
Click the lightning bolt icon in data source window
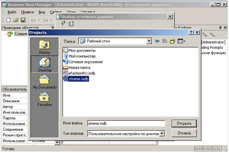click(x=63, y=23)
